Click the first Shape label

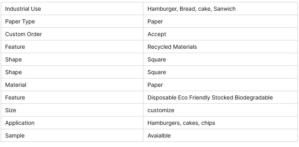pyautogui.click(x=13, y=59)
